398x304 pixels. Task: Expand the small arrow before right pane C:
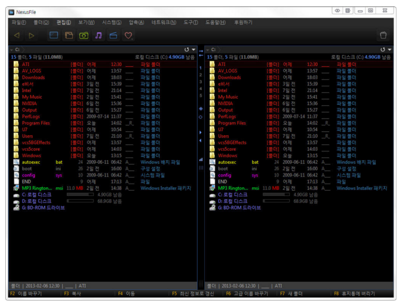pyautogui.click(x=208, y=50)
